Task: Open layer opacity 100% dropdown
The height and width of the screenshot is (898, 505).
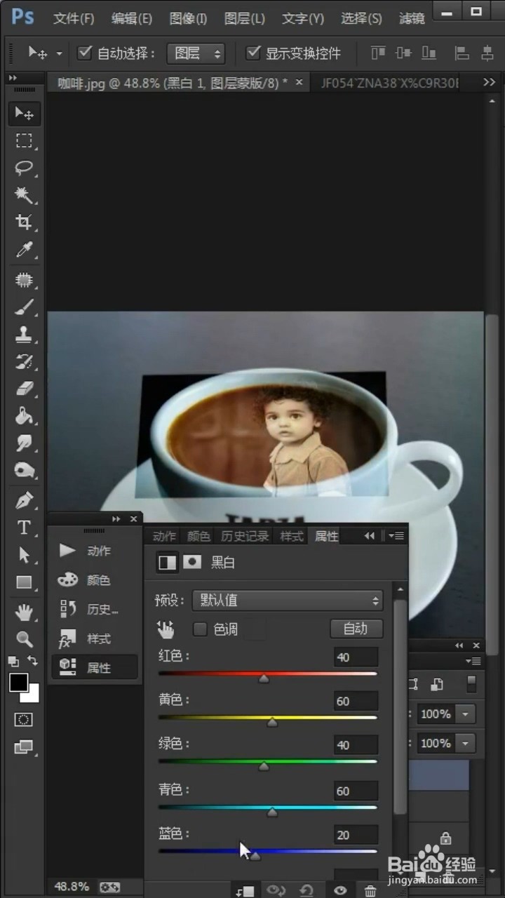Action: [x=466, y=714]
